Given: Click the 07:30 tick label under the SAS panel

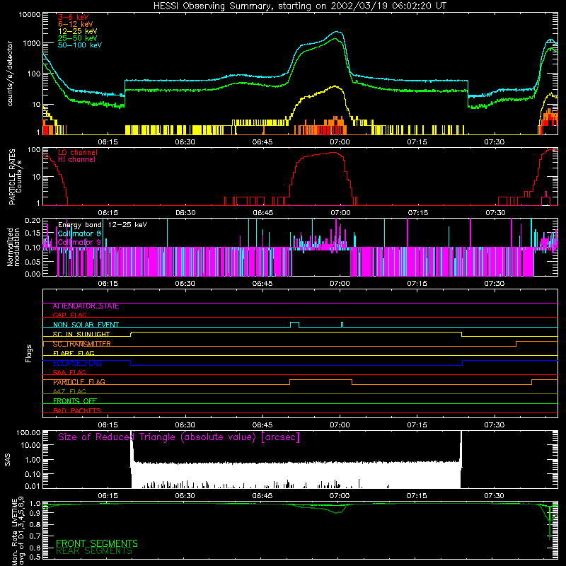Looking at the screenshot, I should pyautogui.click(x=494, y=496).
